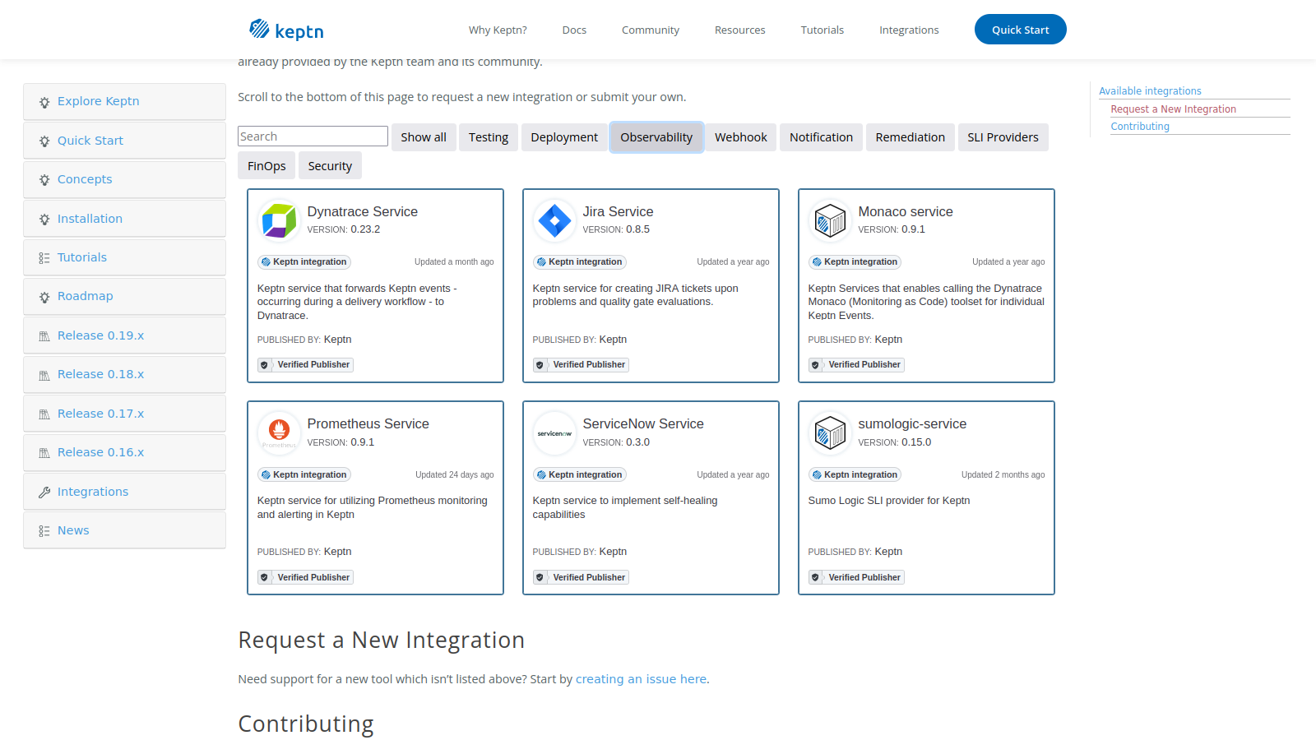Click the Prometheus Service flame icon
The width and height of the screenshot is (1316, 740).
click(279, 429)
